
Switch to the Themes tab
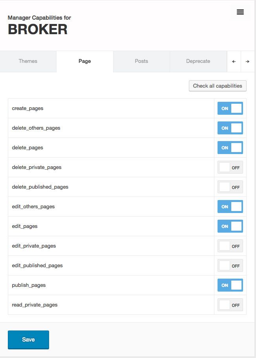tap(28, 61)
